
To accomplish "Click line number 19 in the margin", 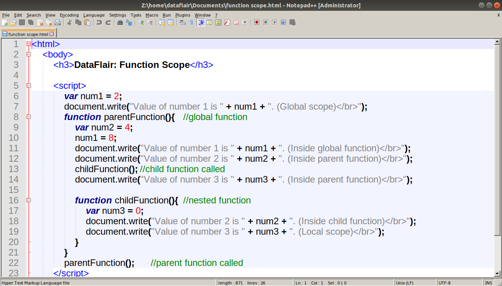I will tap(14, 232).
